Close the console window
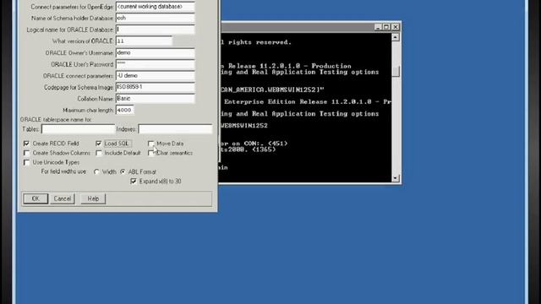Image resolution: width=541 pixels, height=304 pixels. pyautogui.click(x=396, y=27)
